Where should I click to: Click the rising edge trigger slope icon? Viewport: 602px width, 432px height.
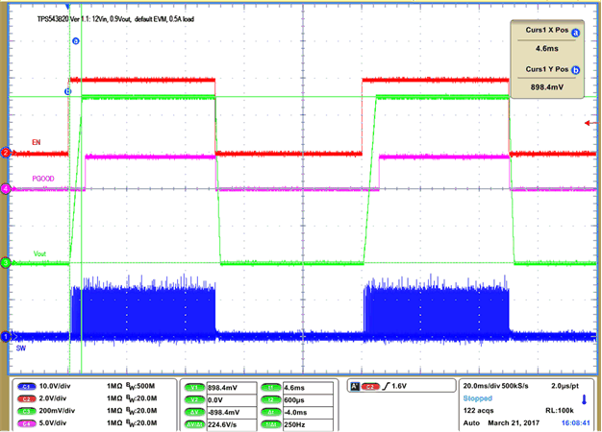tap(386, 386)
